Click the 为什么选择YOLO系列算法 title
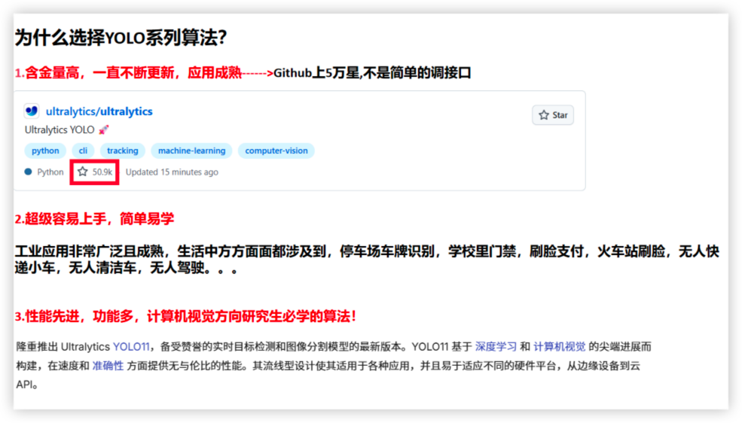The image size is (742, 423). click(x=121, y=37)
